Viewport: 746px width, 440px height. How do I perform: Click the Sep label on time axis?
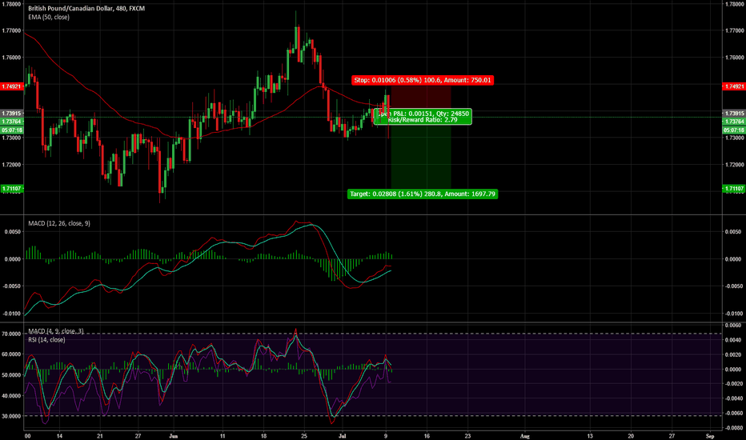pos(710,436)
